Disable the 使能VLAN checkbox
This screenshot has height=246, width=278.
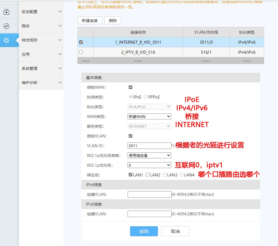(130, 136)
